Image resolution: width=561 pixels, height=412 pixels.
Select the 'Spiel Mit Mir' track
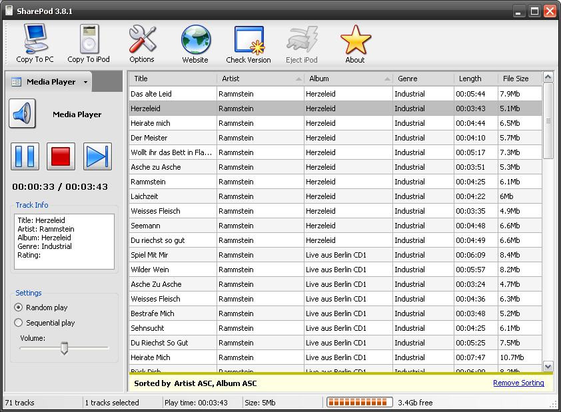tap(335, 255)
